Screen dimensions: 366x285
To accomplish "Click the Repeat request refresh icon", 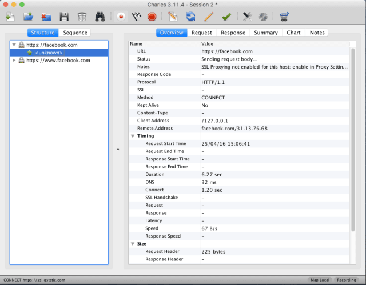I will point(190,17).
